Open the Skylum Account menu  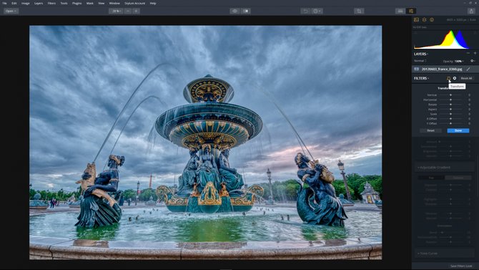[134, 3]
